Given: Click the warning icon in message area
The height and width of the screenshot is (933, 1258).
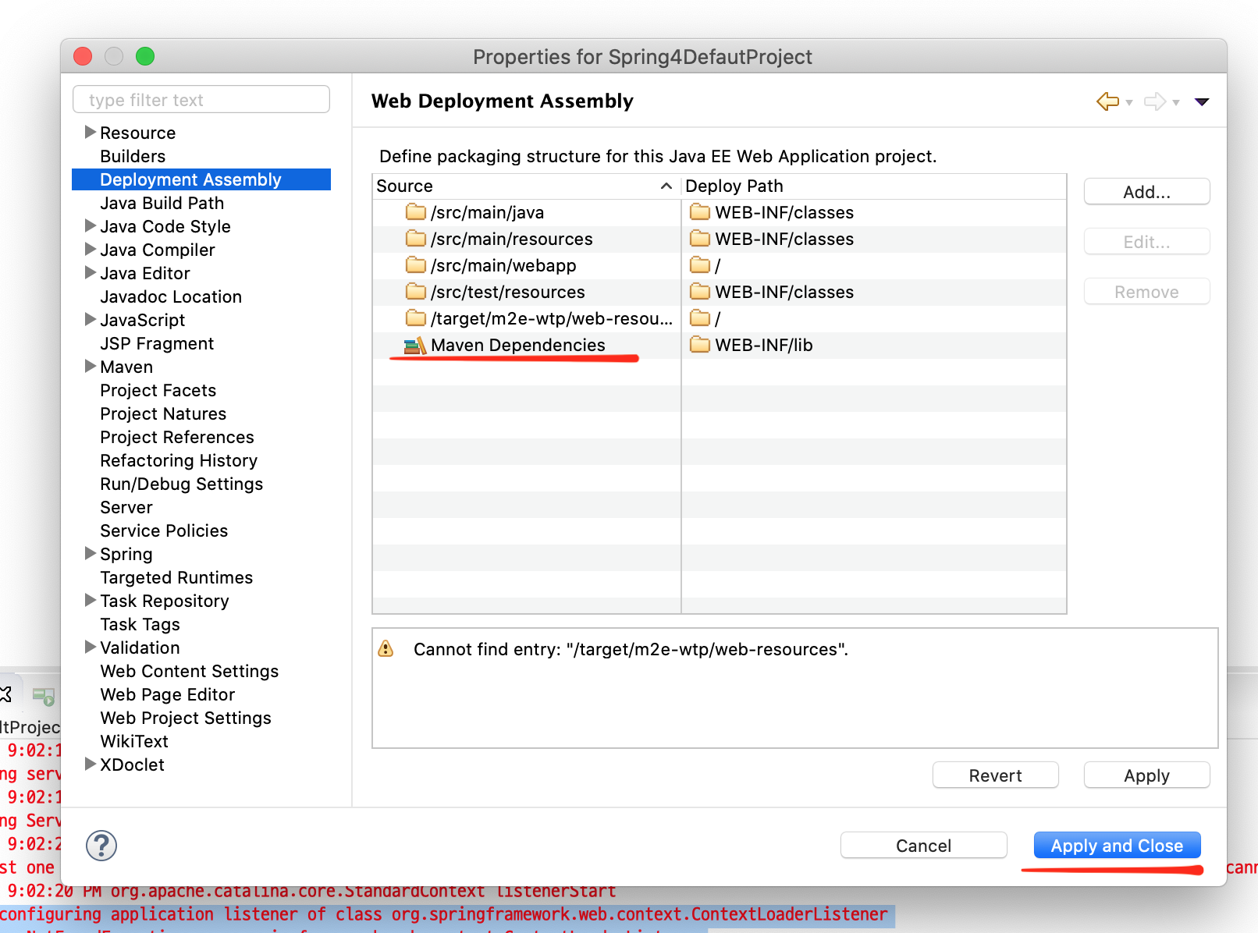Looking at the screenshot, I should point(386,649).
